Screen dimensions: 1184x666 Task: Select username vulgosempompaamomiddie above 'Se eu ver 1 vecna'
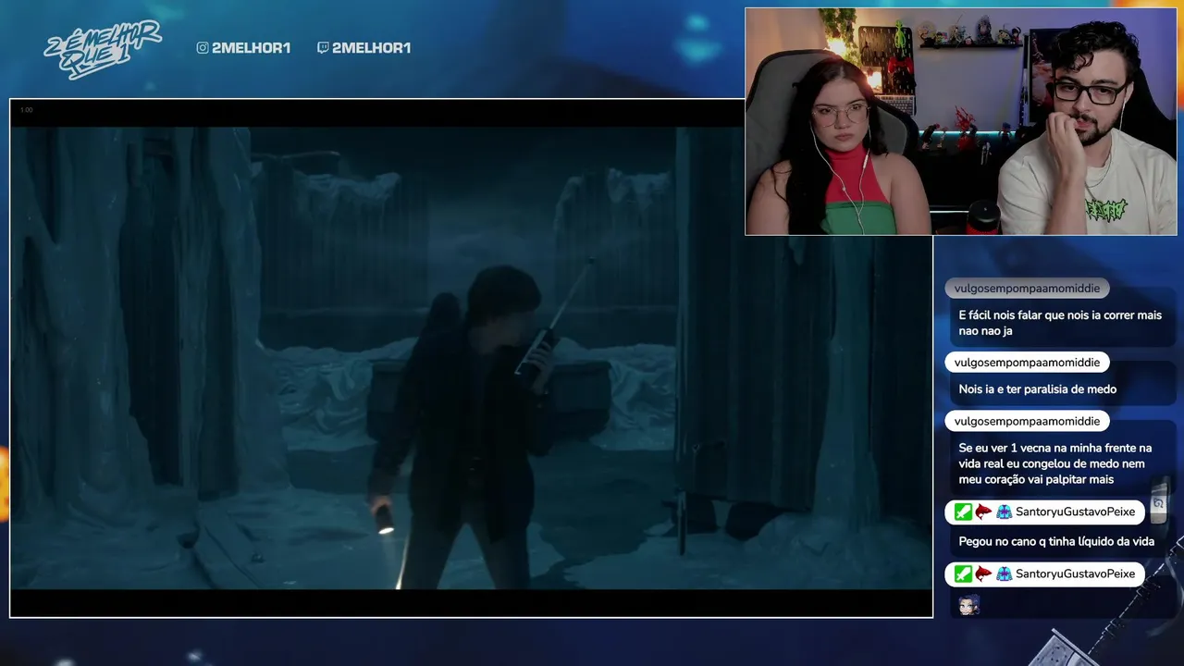pos(1027,421)
